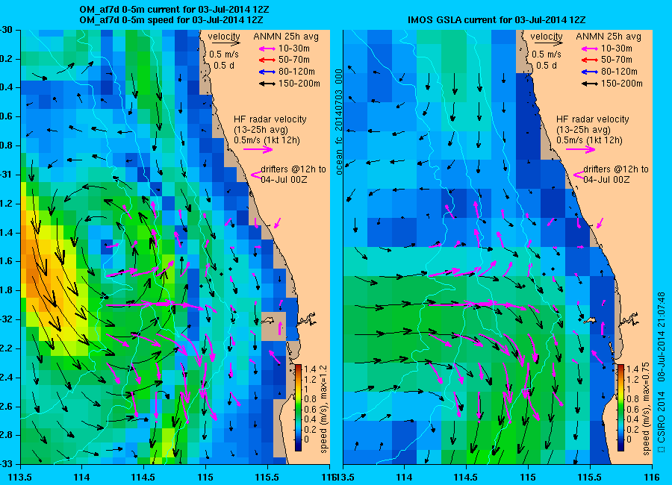Click 'ANMN 25h avg' label in left legend
The width and height of the screenshot is (672, 485).
pyautogui.click(x=286, y=37)
